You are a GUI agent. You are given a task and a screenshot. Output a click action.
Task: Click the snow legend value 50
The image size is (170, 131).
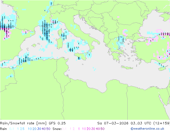[x=102, y=129]
